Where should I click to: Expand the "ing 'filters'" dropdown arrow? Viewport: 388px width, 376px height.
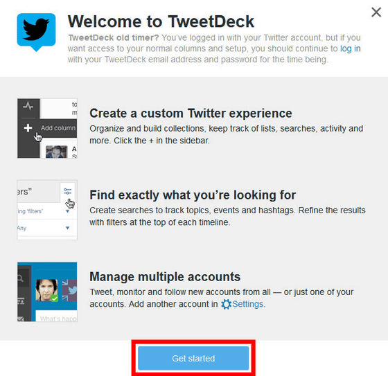tap(68, 211)
